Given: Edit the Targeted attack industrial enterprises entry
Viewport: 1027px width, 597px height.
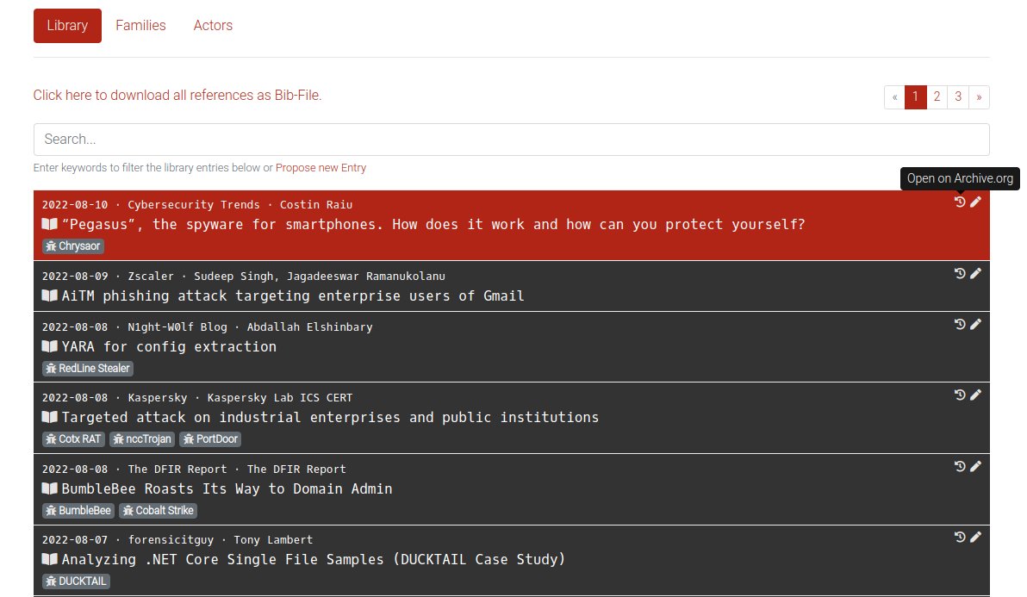Looking at the screenshot, I should pyautogui.click(x=975, y=395).
